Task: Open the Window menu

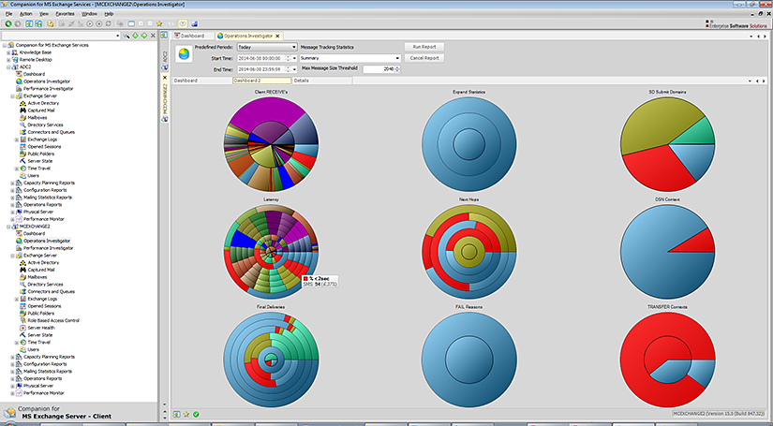Action: pyautogui.click(x=89, y=14)
